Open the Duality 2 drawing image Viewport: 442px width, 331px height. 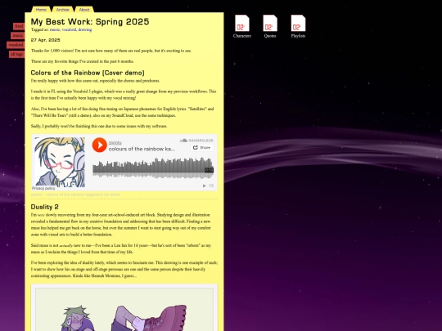point(124,309)
